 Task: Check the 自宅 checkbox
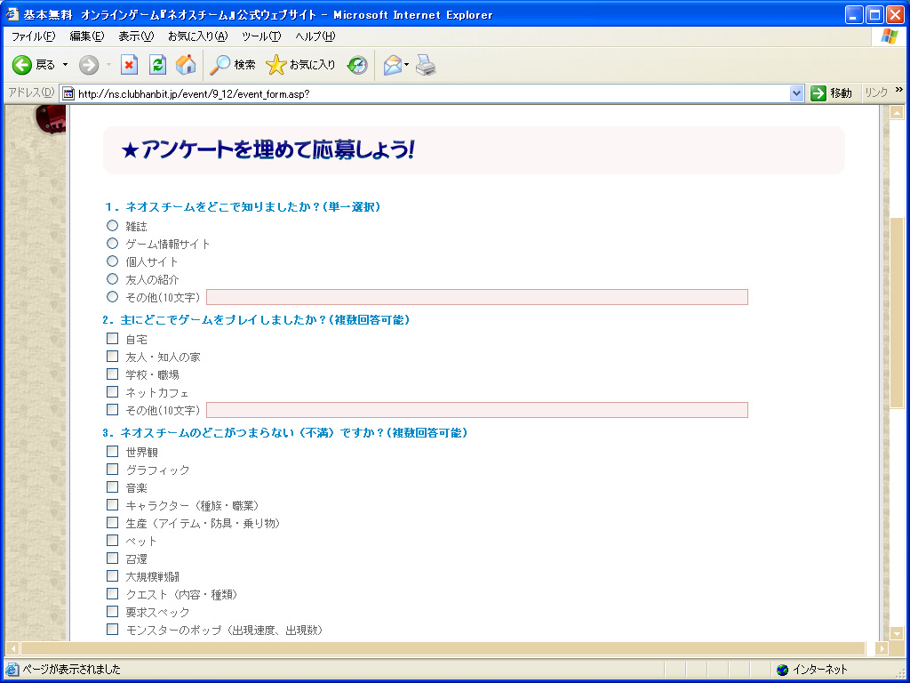(113, 339)
